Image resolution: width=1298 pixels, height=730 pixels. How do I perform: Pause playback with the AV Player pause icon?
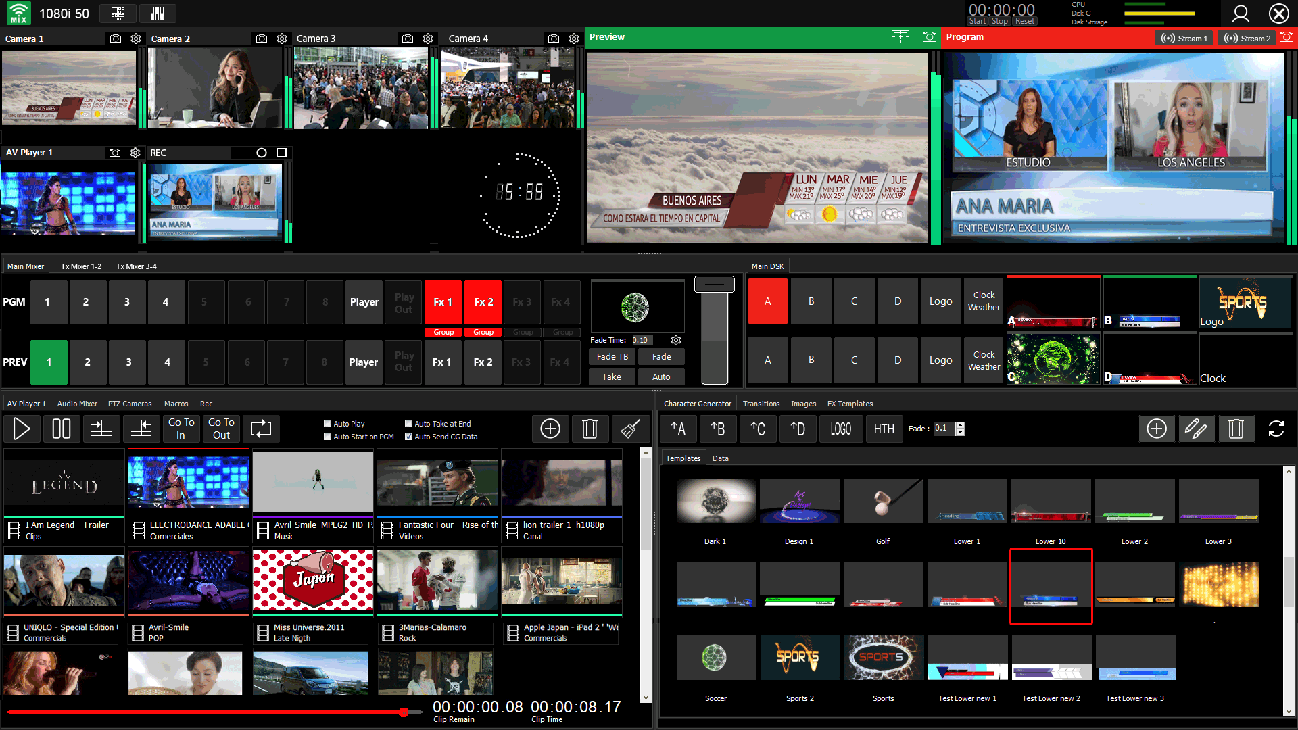(61, 429)
